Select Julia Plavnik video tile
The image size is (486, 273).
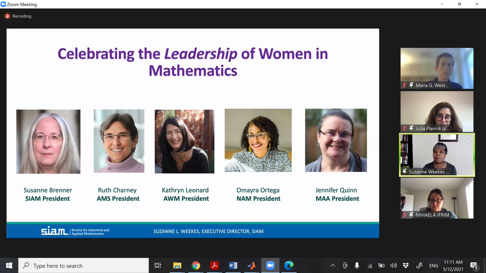pos(437,112)
